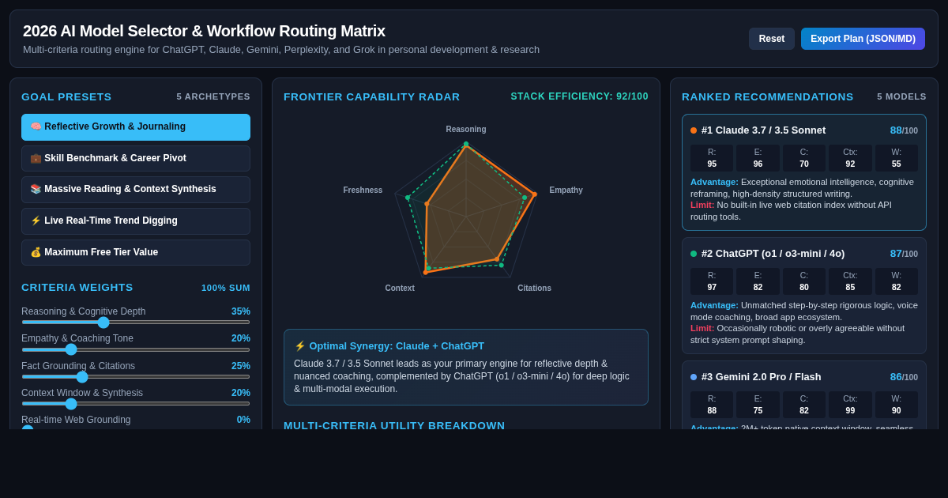Click briefcase icon on Skill Benchmark preset
Viewport: 948px width, 498px height.
pos(36,158)
